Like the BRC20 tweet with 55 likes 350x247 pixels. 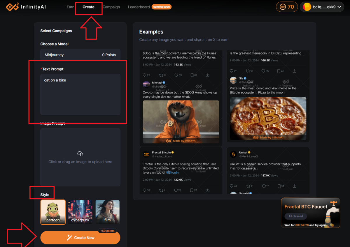point(263,71)
